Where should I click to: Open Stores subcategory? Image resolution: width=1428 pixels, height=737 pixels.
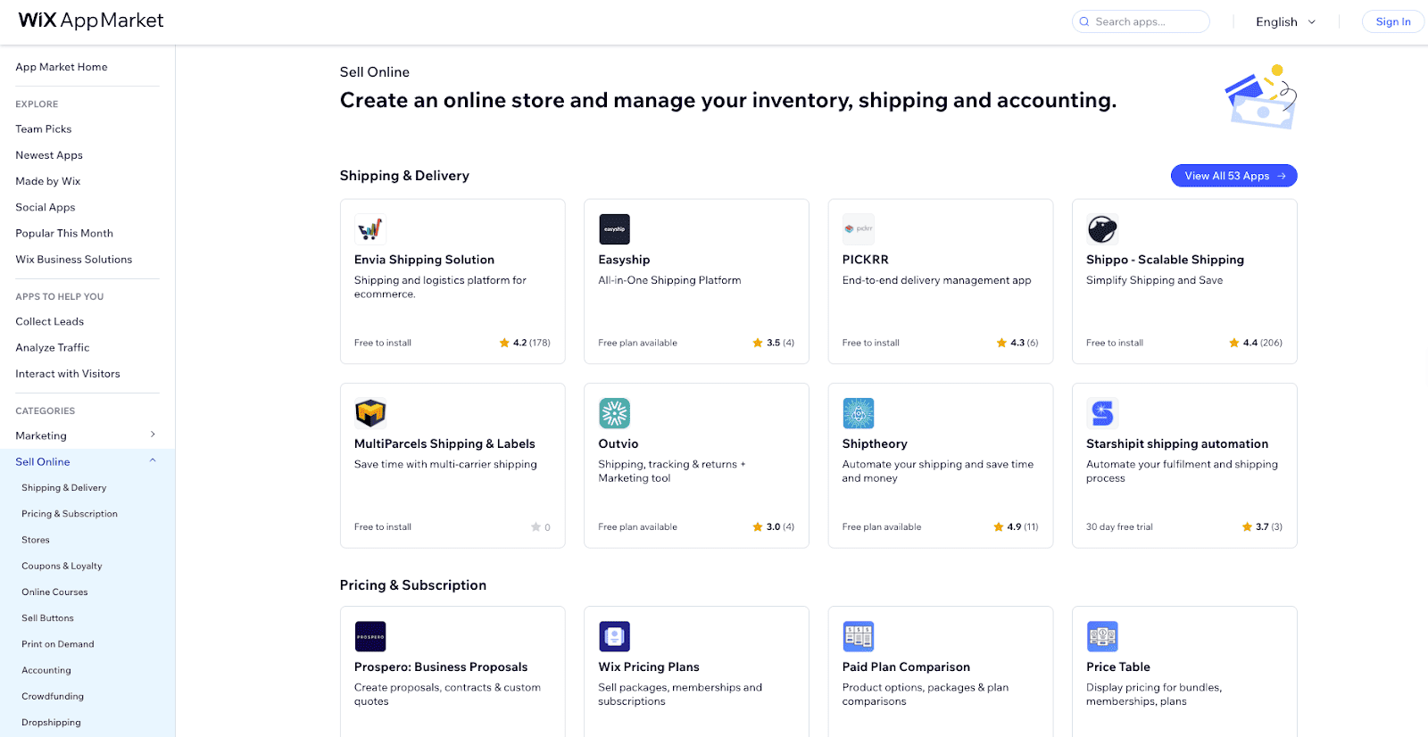click(x=36, y=540)
